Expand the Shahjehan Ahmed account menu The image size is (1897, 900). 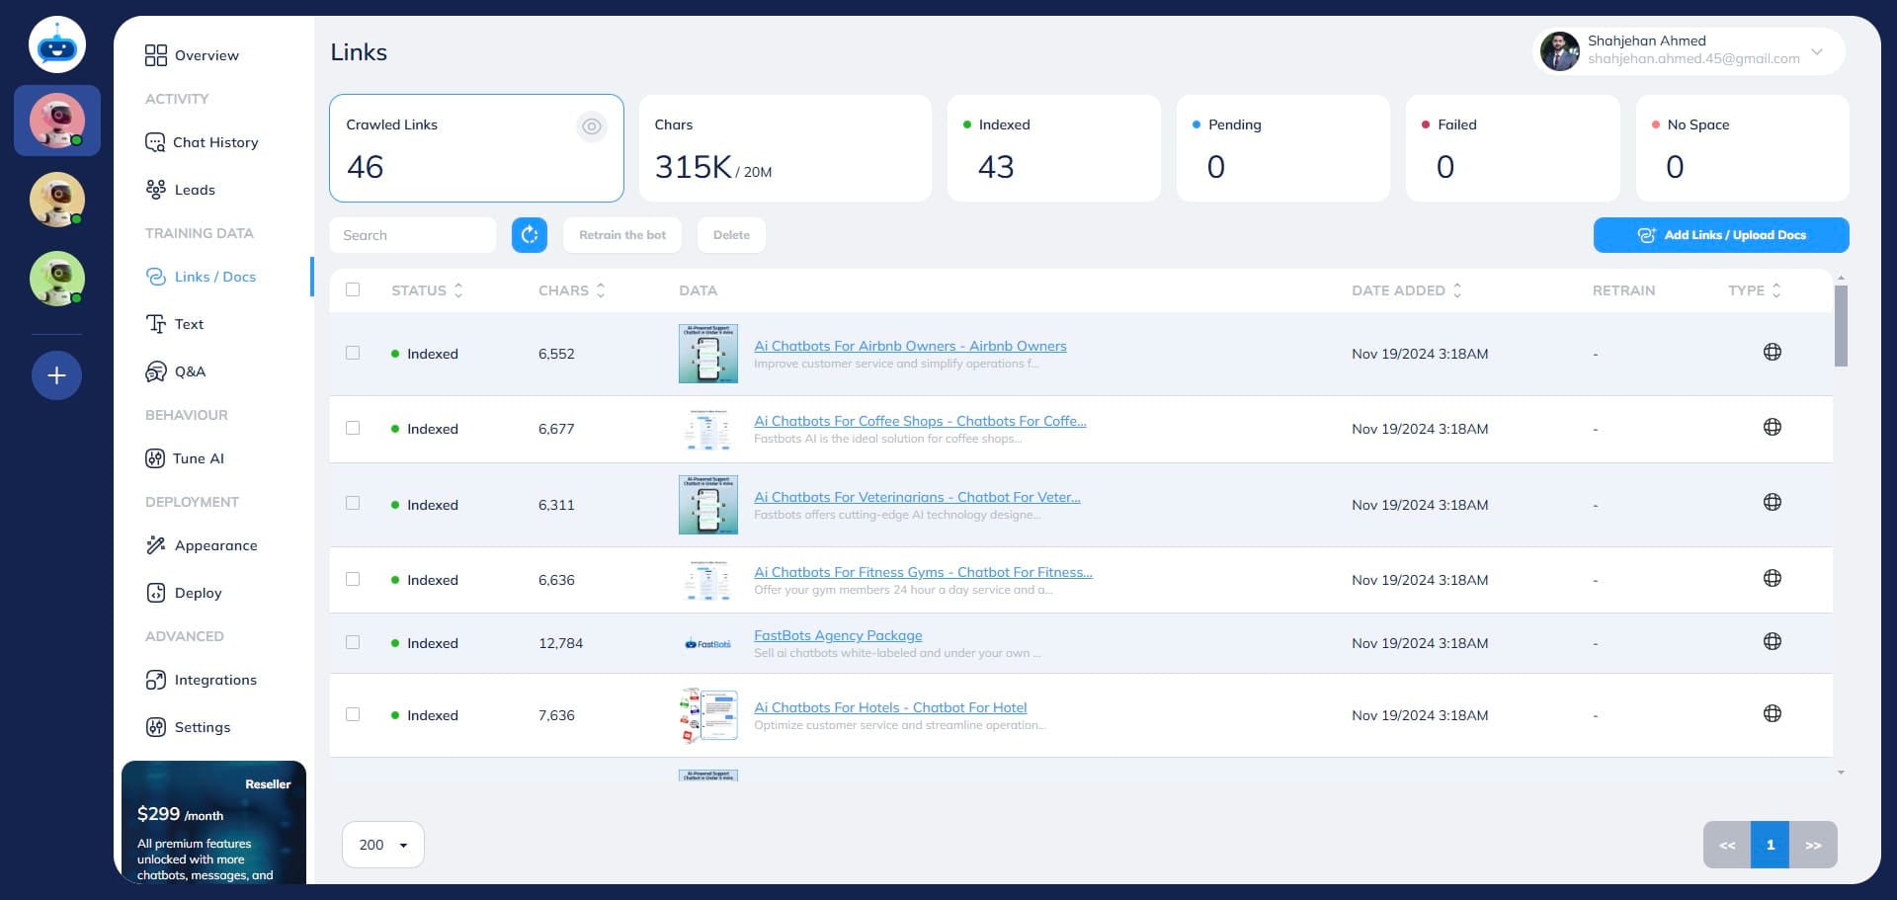click(1816, 51)
